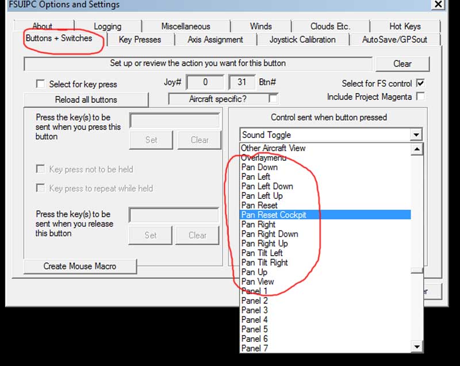Choose Pan Left from the list
The height and width of the screenshot is (366, 460).
(325, 177)
